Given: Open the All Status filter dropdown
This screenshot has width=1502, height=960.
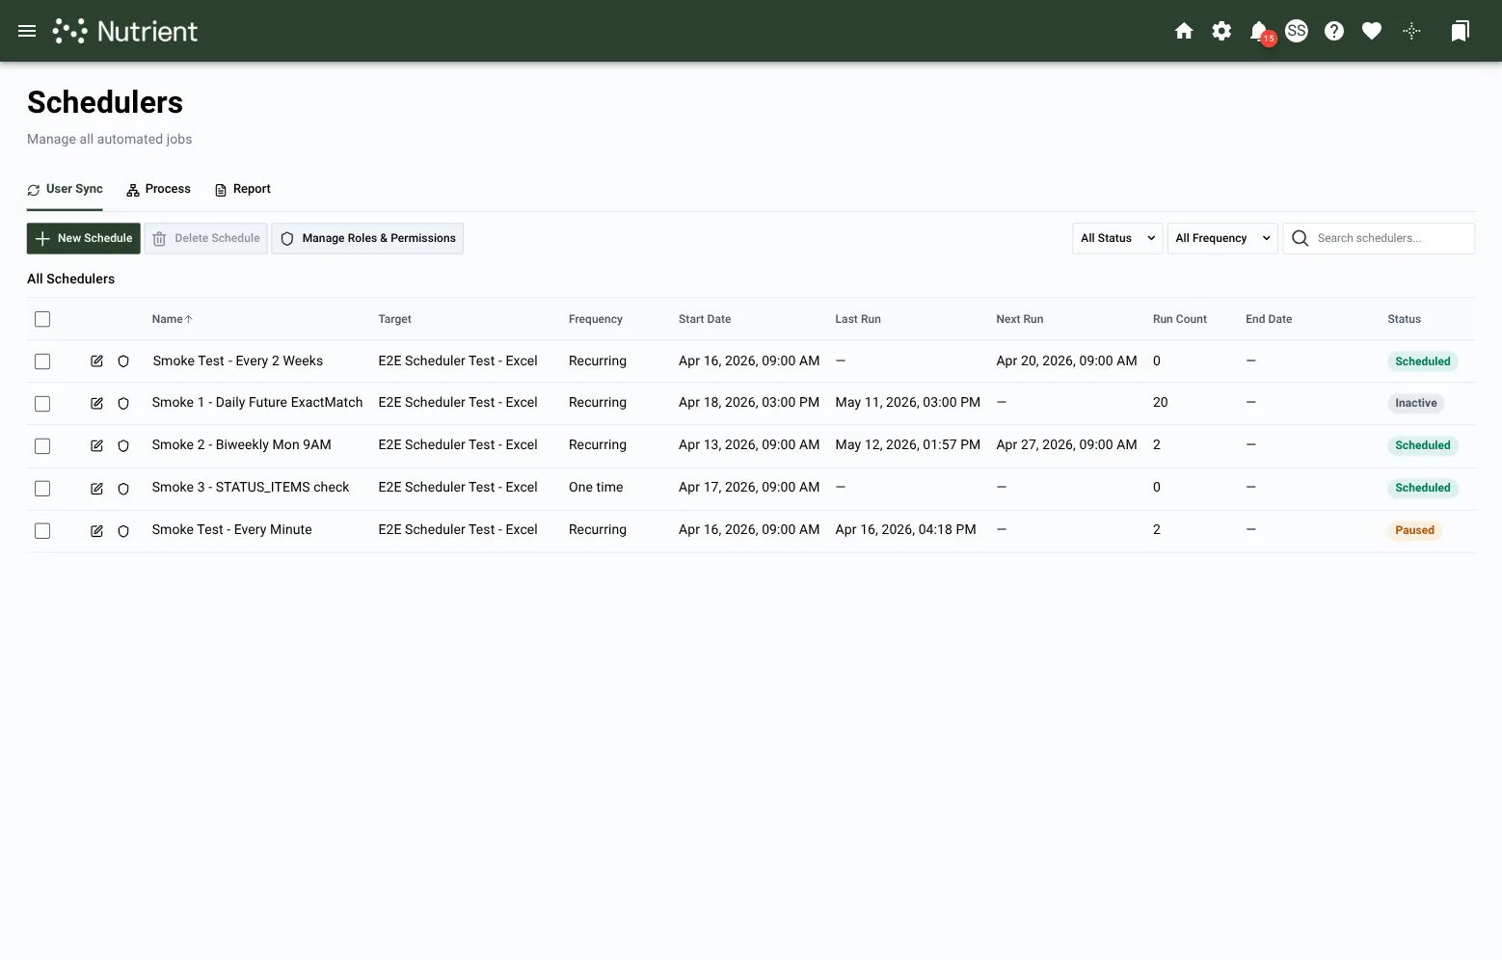Looking at the screenshot, I should tap(1117, 238).
